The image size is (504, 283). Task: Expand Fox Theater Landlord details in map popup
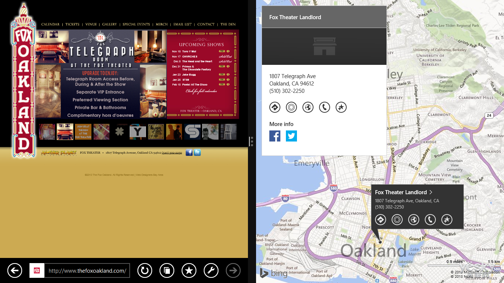[431, 192]
